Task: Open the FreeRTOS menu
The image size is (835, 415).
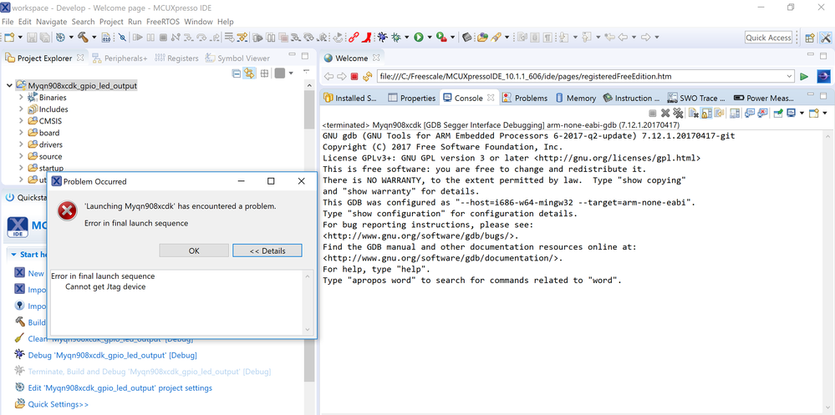Action: (163, 22)
